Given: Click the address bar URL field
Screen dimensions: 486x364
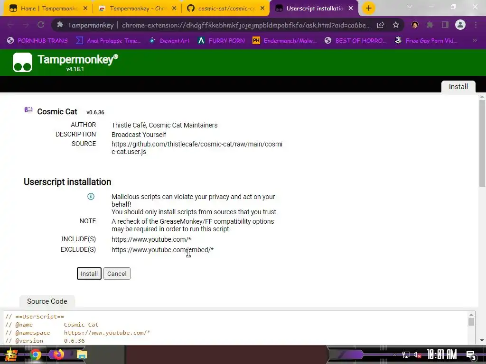Looking at the screenshot, I should pyautogui.click(x=246, y=25).
